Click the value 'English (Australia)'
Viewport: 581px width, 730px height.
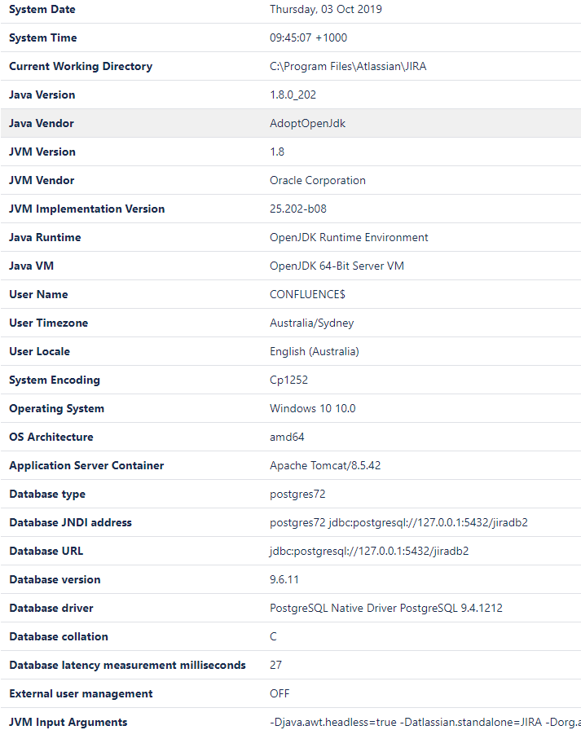[x=315, y=351]
